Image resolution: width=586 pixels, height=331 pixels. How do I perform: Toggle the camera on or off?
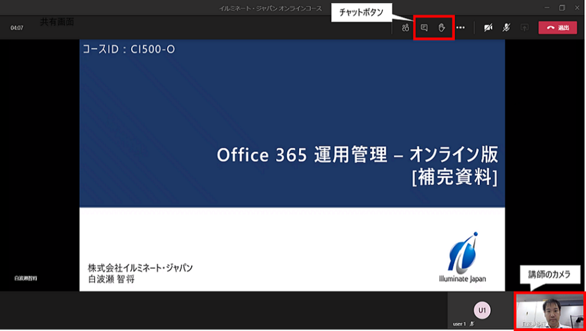click(488, 27)
